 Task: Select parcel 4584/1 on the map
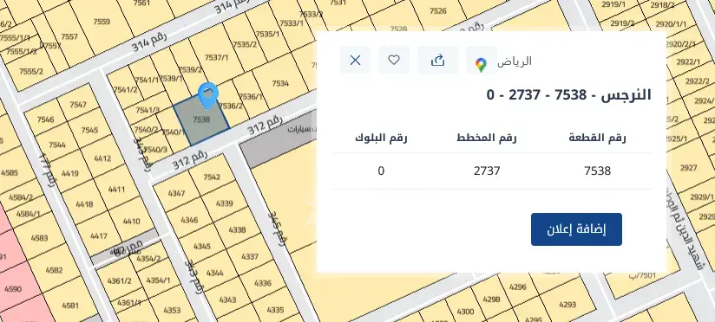pos(29,214)
